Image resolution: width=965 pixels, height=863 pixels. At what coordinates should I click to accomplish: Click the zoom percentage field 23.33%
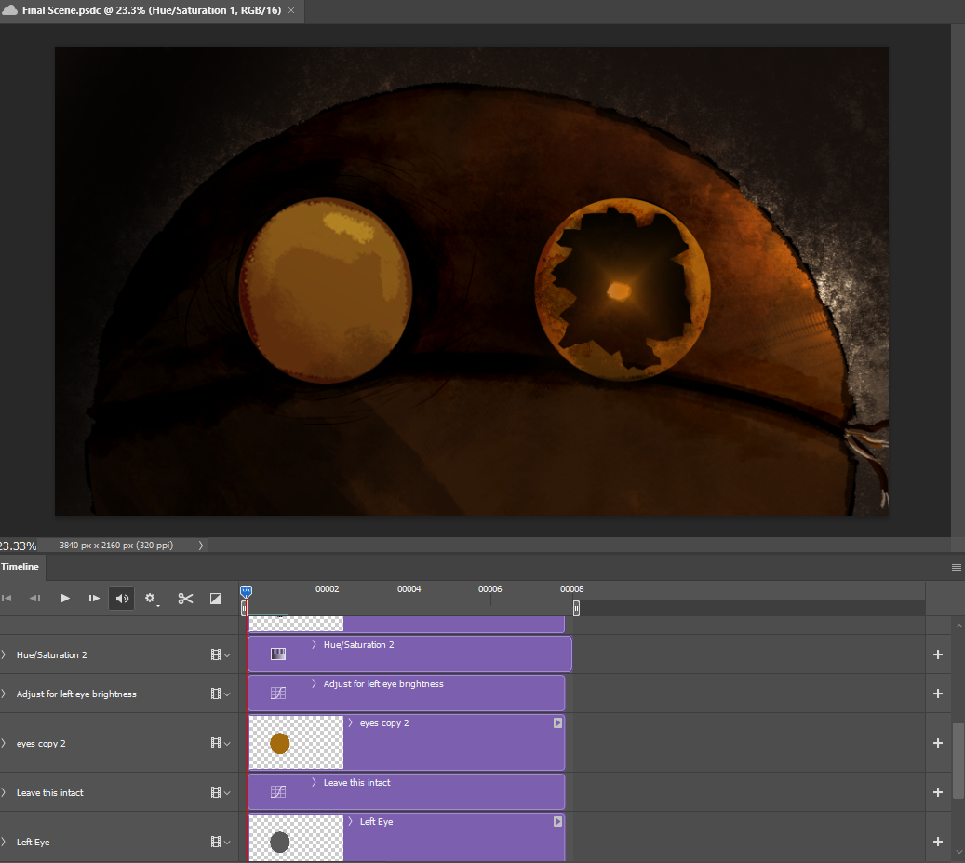point(19,546)
